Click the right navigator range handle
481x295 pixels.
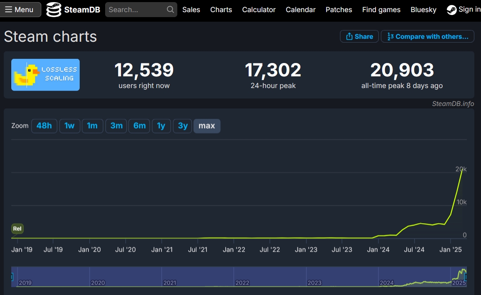pyautogui.click(x=465, y=277)
